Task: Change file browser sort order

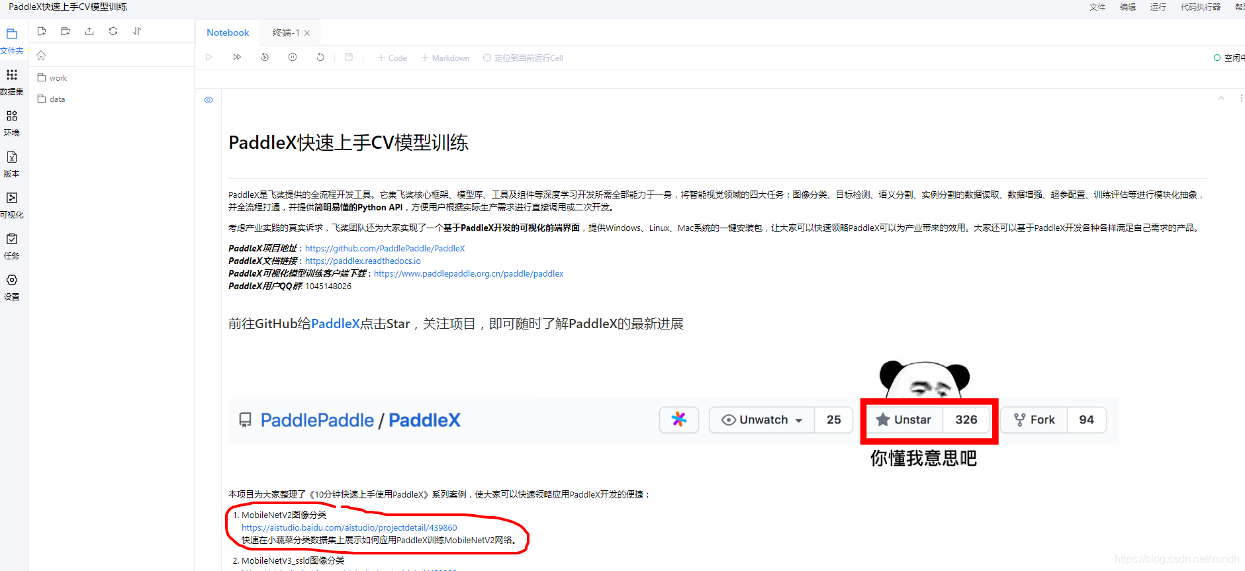Action: (x=137, y=31)
